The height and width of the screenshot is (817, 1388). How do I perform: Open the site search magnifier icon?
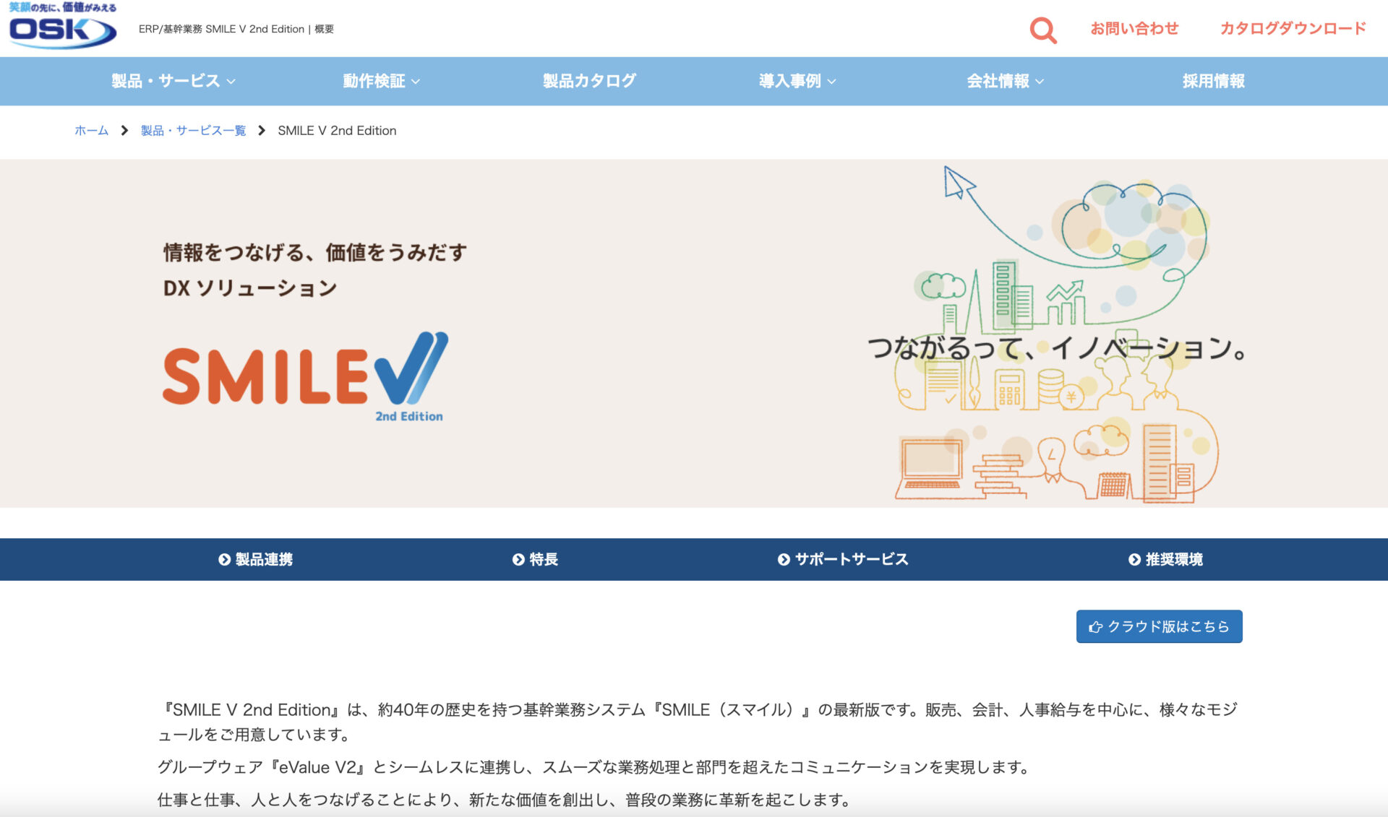[1043, 30]
